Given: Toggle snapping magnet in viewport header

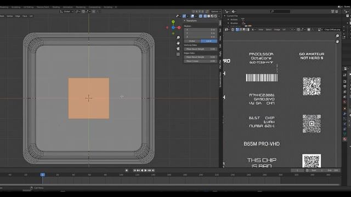Looking at the screenshot, I should pyautogui.click(x=83, y=11).
